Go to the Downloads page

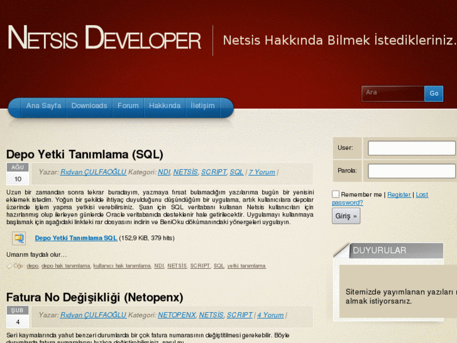(89, 106)
